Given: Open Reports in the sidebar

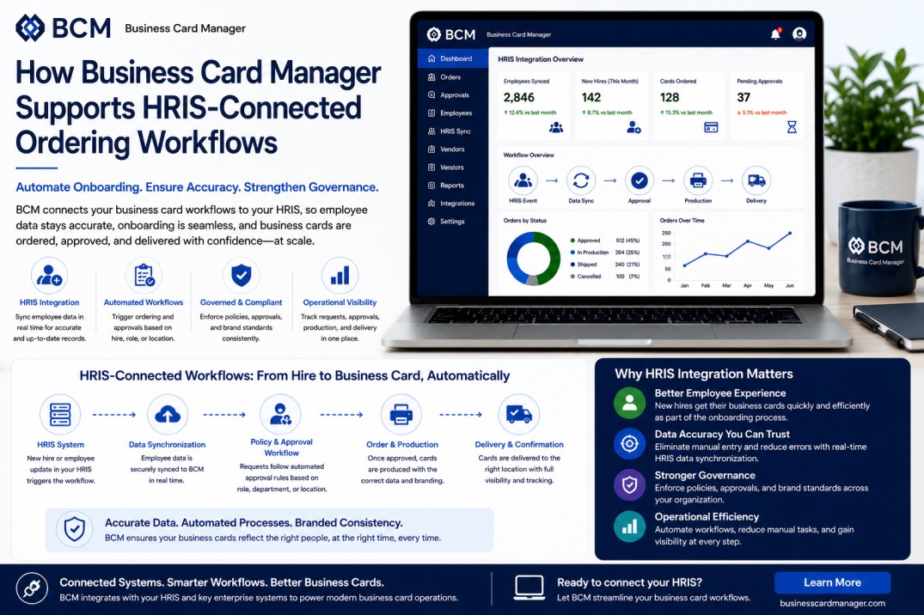Looking at the screenshot, I should pos(453,186).
